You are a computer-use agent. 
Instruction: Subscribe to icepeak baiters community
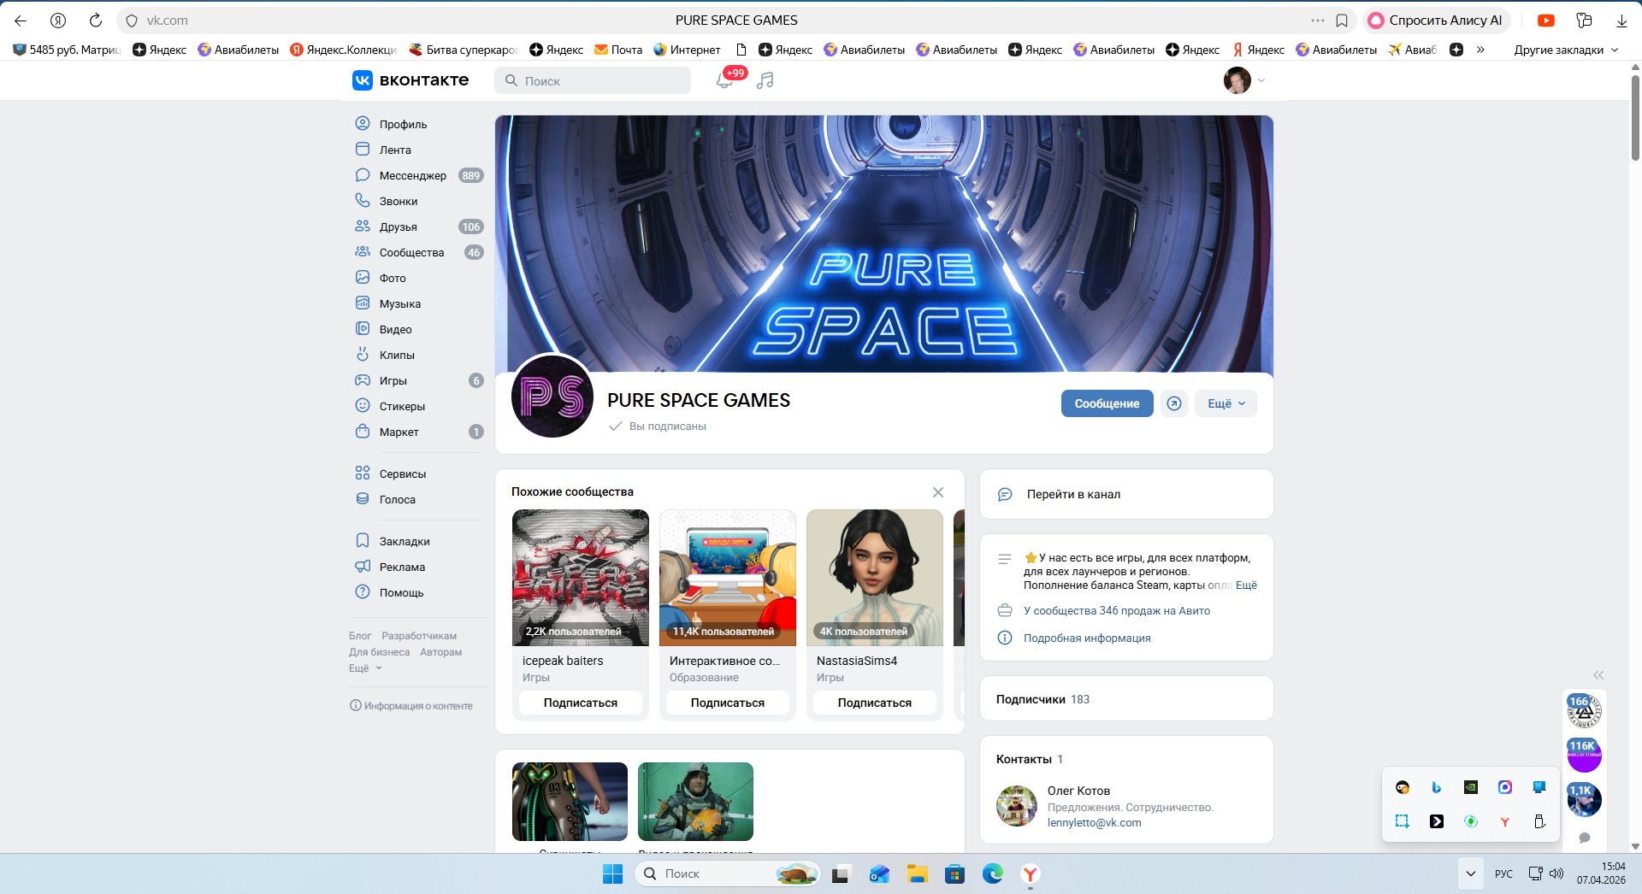pyautogui.click(x=581, y=703)
